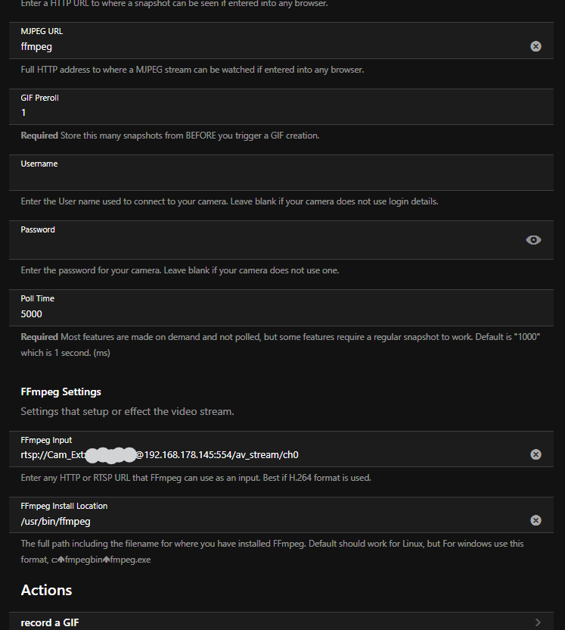This screenshot has height=630, width=565.
Task: Clear the FFmpeg Input URL
Action: pos(536,454)
